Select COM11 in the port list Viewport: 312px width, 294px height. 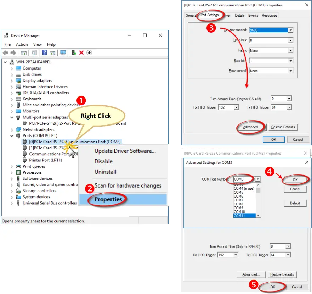point(244,216)
